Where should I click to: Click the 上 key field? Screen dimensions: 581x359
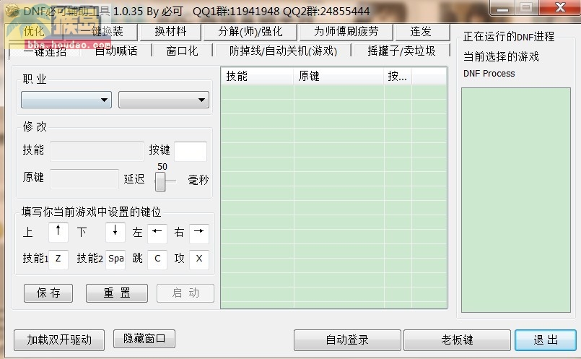tap(58, 233)
